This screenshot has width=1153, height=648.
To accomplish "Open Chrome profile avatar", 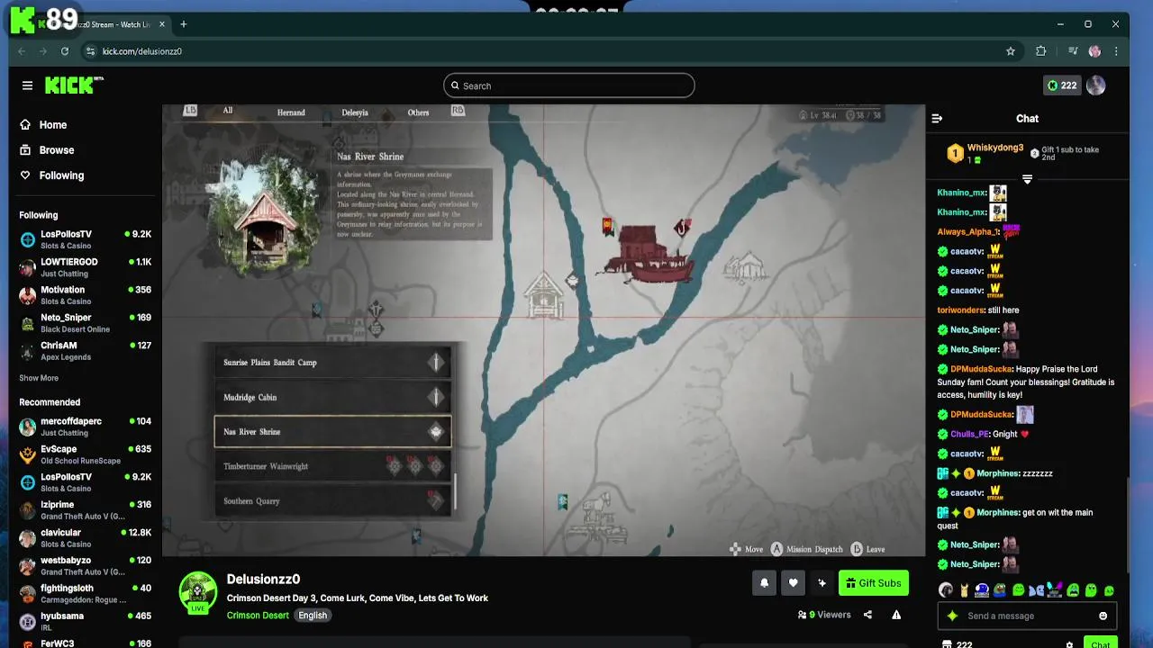I will pos(1094,51).
